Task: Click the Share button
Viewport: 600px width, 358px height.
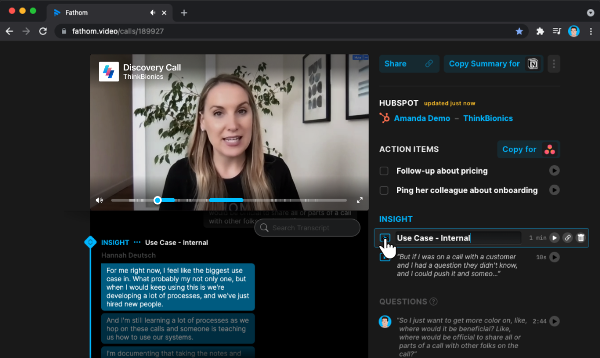Action: point(409,63)
